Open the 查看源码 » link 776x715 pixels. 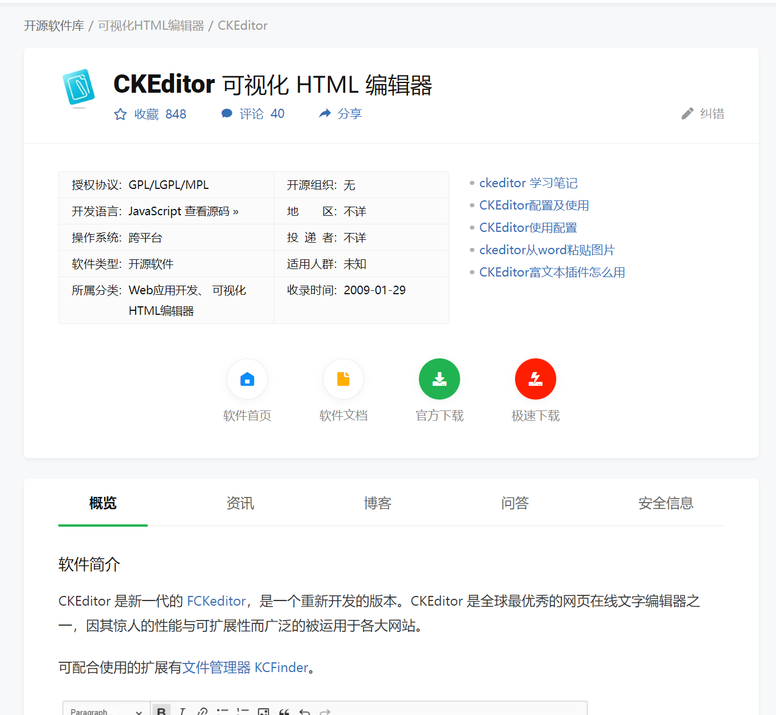tap(212, 211)
